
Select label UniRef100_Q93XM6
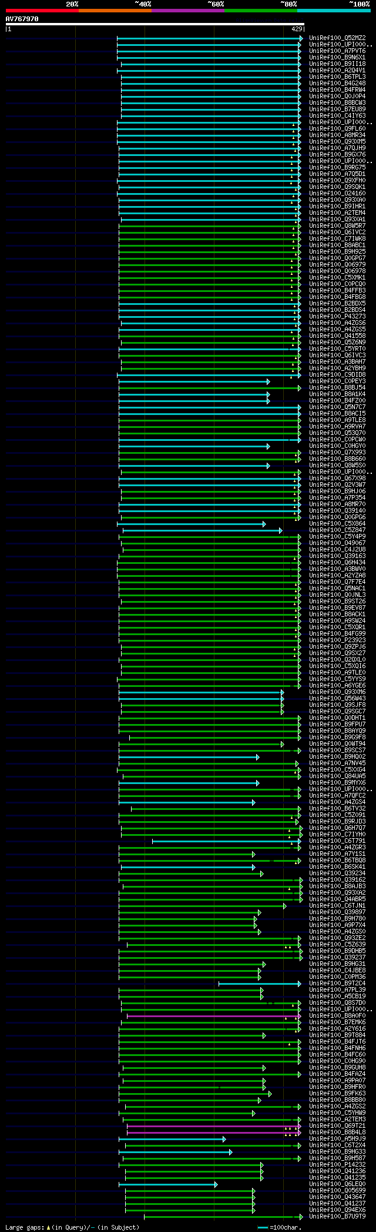click(337, 692)
